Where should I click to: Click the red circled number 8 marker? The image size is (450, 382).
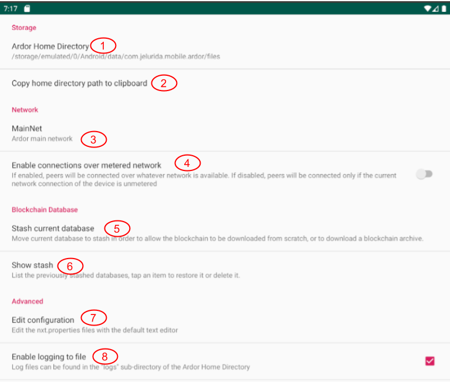(x=105, y=356)
